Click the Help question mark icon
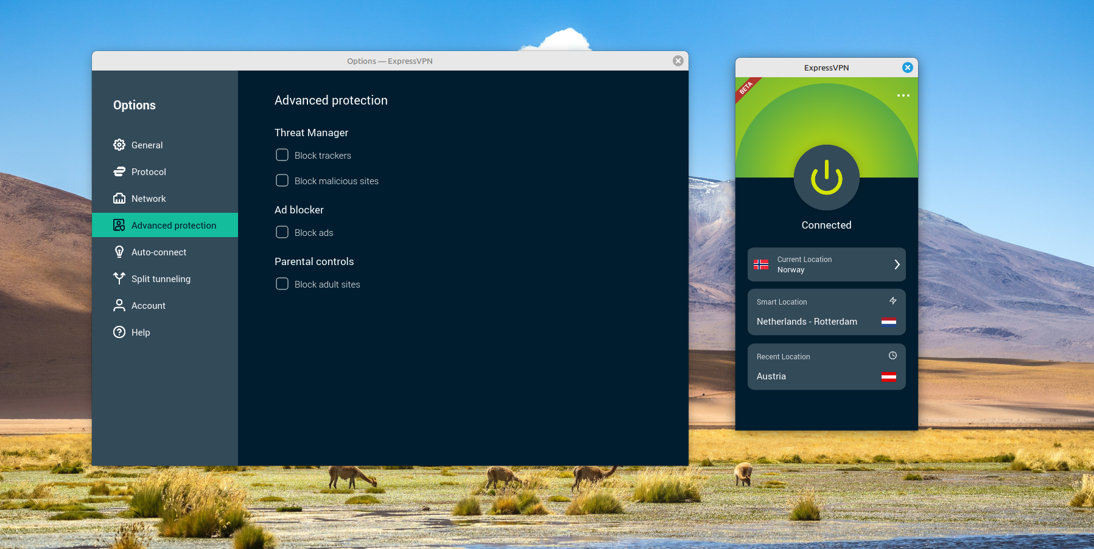 119,332
